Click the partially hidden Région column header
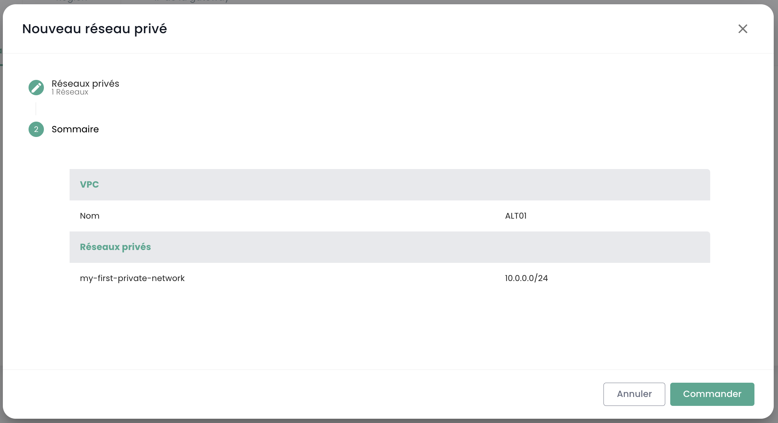The image size is (778, 423). tap(71, 1)
